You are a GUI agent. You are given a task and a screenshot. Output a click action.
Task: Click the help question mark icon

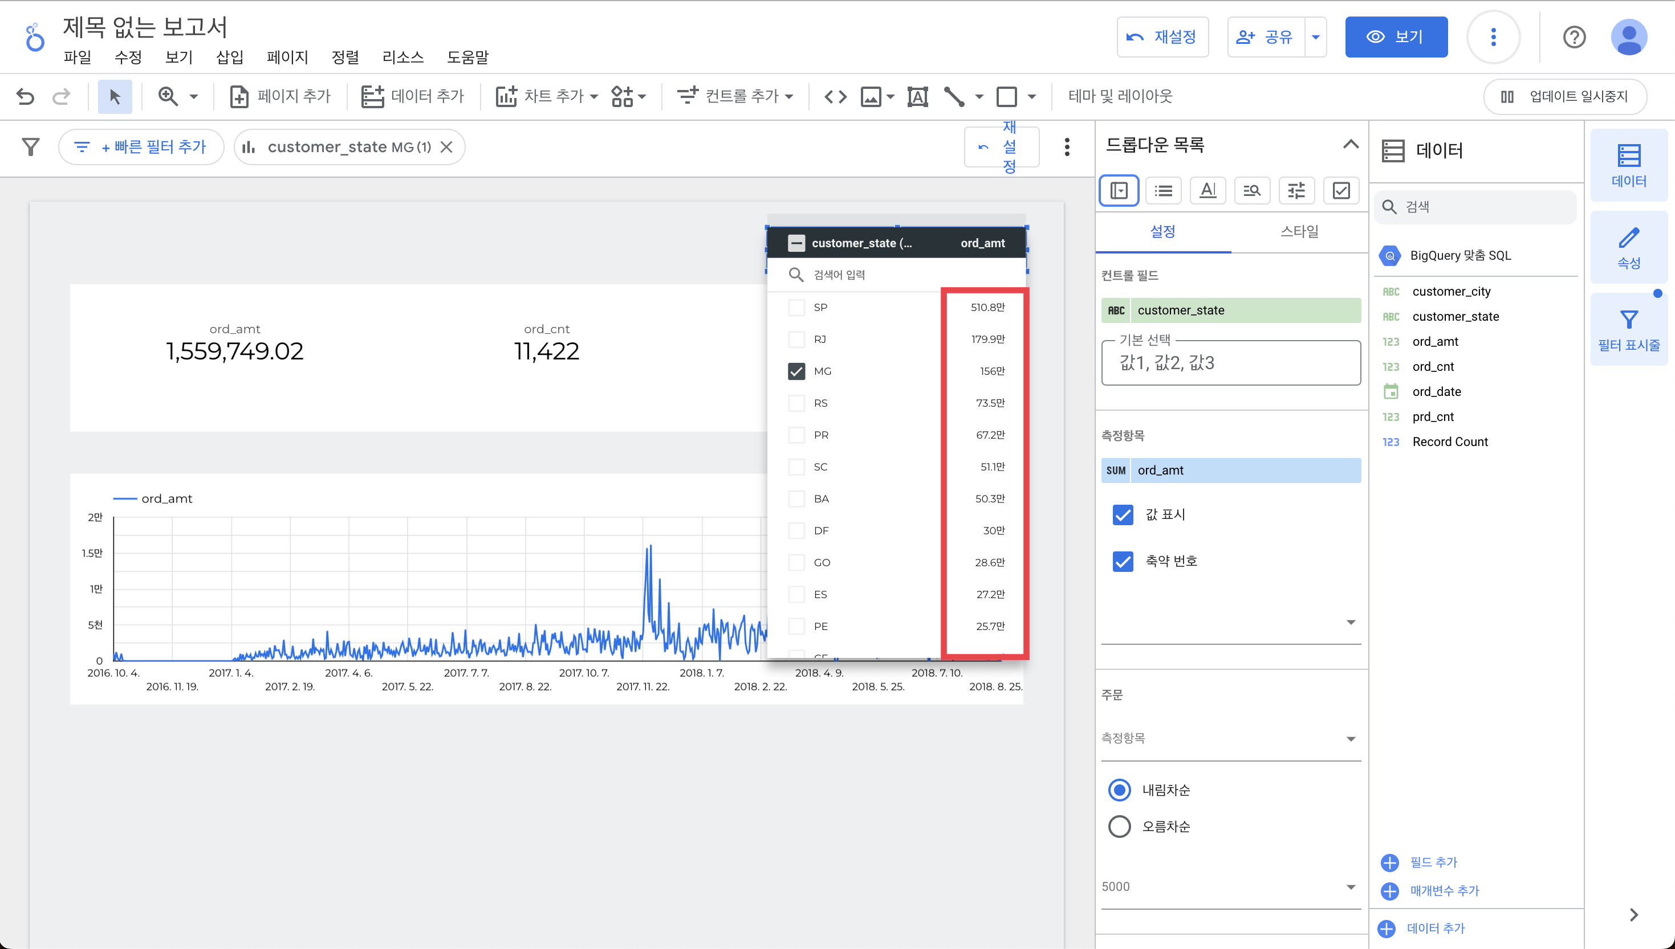tap(1574, 37)
